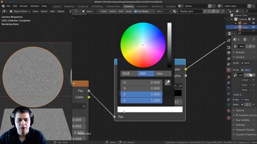Click the H hue value field
The height and width of the screenshot is (144, 257).
click(141, 82)
